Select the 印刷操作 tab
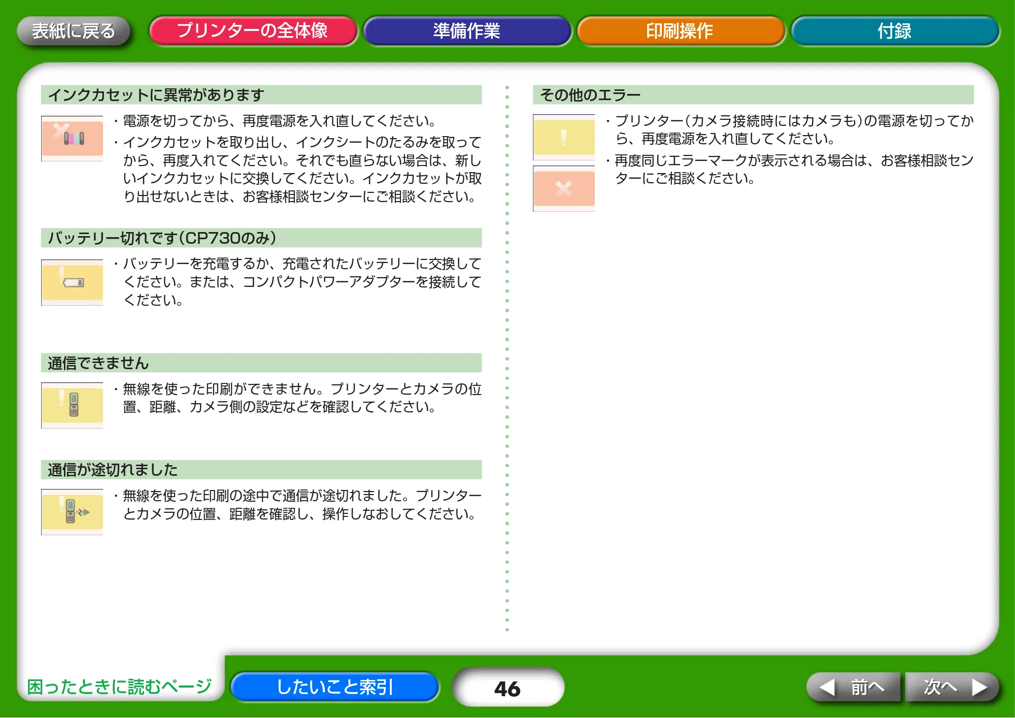The width and height of the screenshot is (1015, 718). [681, 31]
